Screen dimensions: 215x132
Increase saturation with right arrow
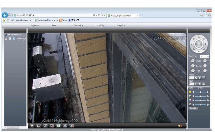pos(208,101)
